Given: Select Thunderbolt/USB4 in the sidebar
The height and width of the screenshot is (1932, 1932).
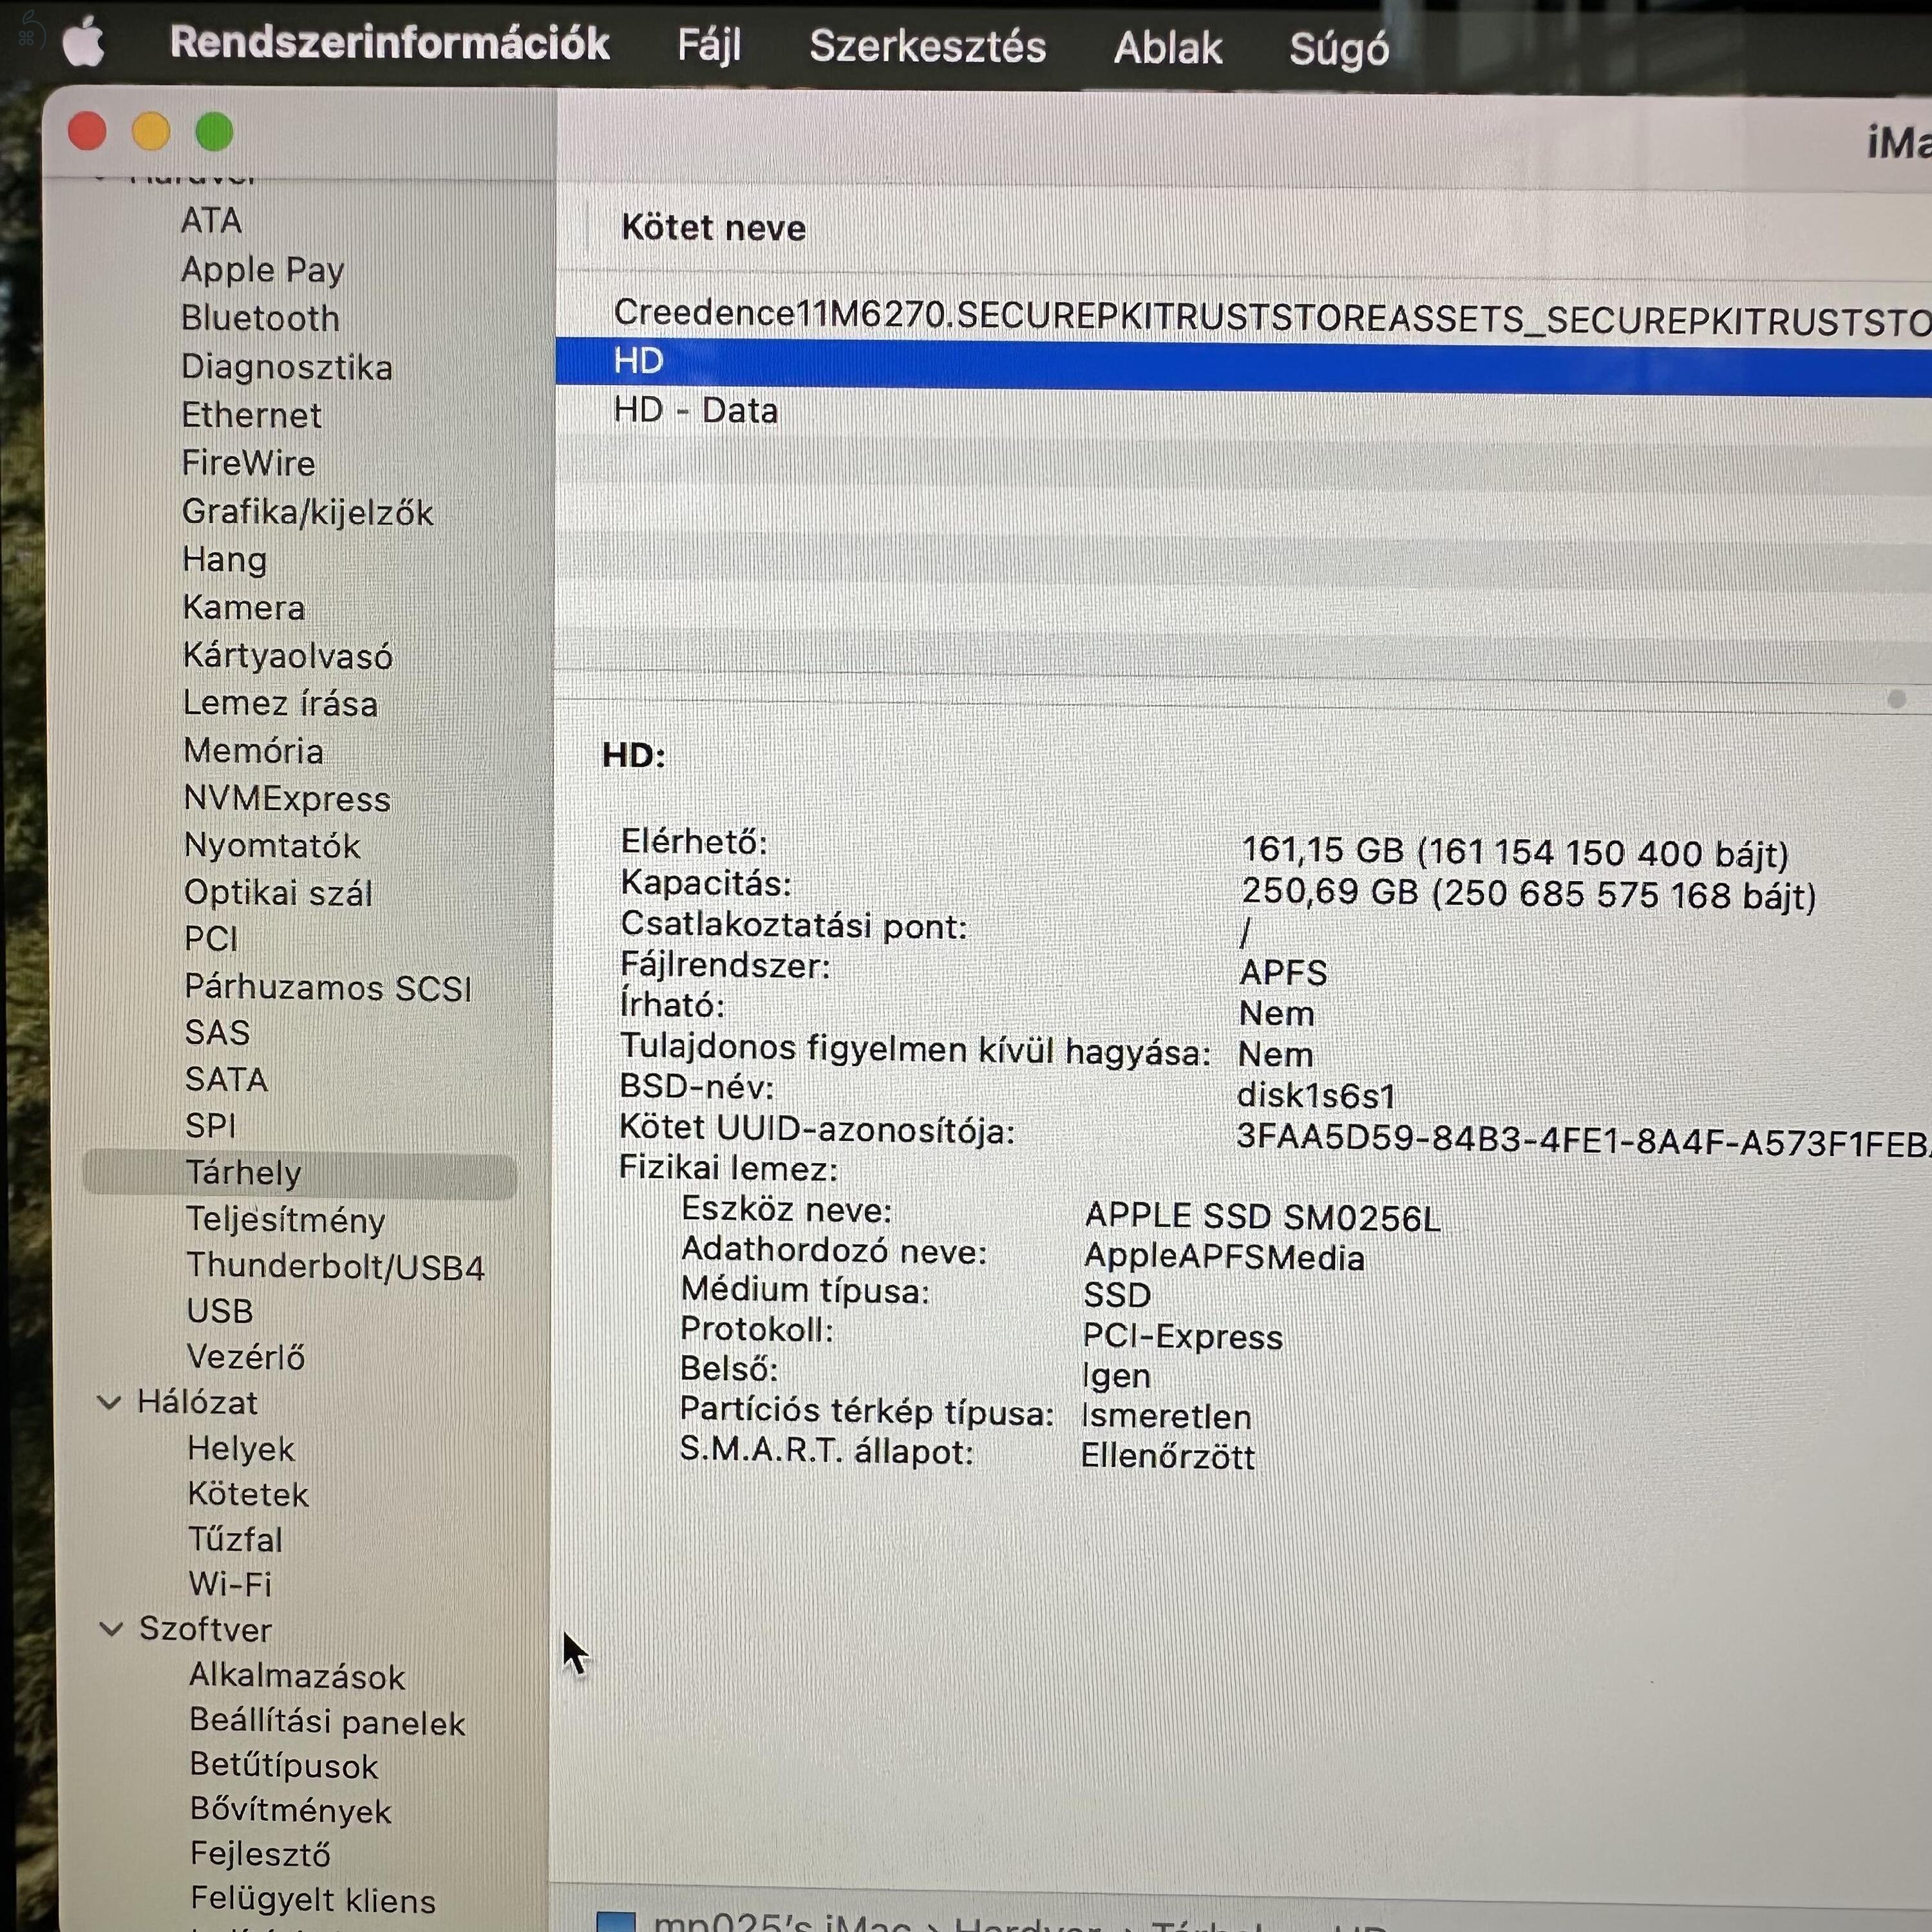Looking at the screenshot, I should point(336,1266).
